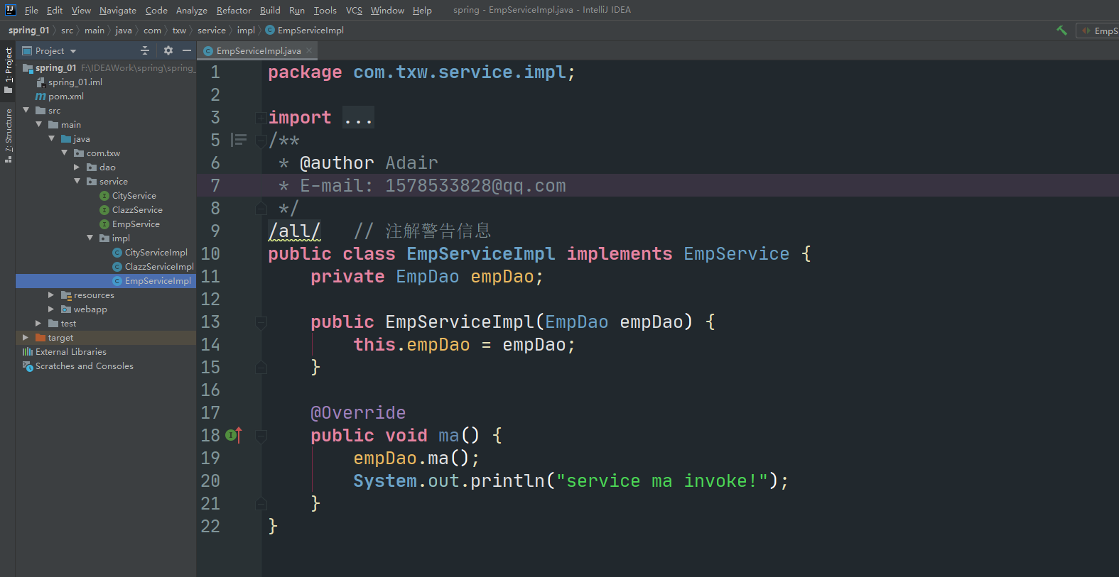Click the IntelliJ IDEA logo icon

point(10,10)
